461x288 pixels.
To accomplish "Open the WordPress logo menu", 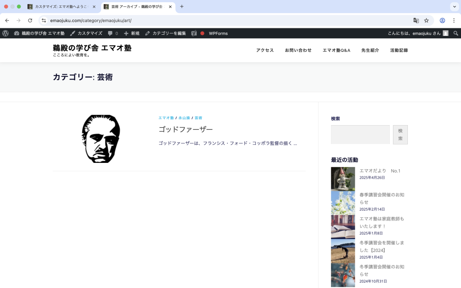I will (5, 33).
